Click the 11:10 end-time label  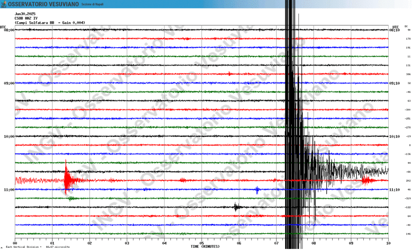[394, 190]
